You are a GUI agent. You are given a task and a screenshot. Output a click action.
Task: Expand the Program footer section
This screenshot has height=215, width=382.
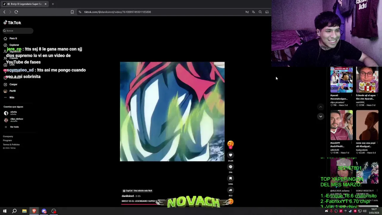pyautogui.click(x=7, y=140)
